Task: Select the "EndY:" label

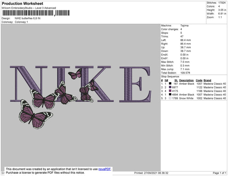Action: [x=165, y=58]
